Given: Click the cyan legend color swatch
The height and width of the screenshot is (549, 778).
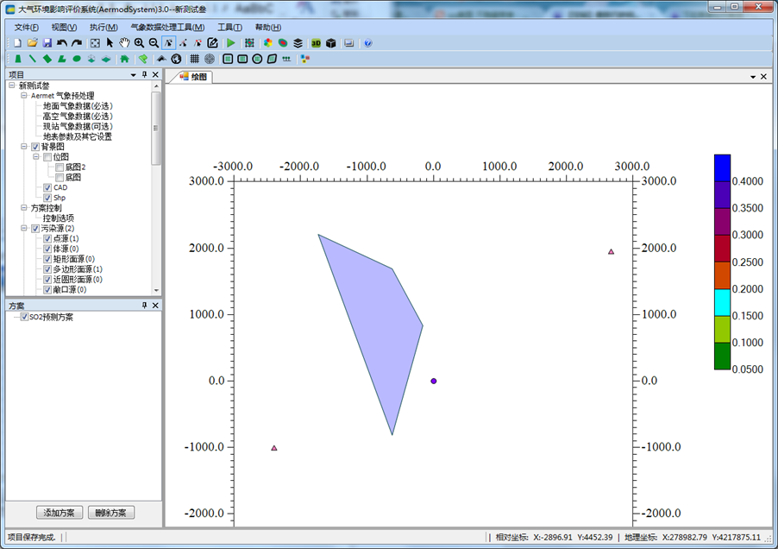Looking at the screenshot, I should point(723,302).
